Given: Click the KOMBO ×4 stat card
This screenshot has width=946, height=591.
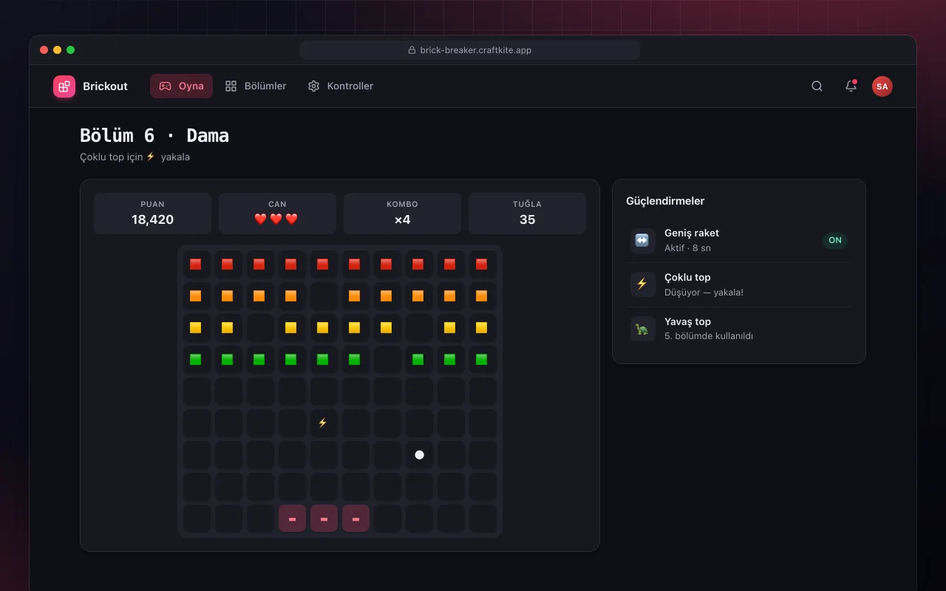Looking at the screenshot, I should [402, 213].
